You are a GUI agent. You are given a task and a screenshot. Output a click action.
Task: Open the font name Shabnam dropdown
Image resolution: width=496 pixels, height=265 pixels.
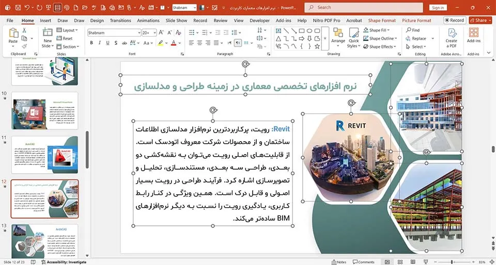tap(139, 33)
